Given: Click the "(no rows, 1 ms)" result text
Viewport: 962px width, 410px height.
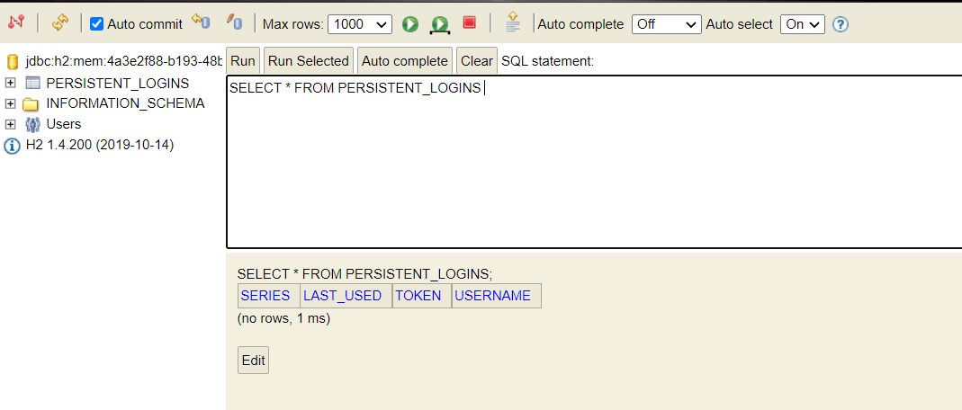Looking at the screenshot, I should click(x=283, y=318).
